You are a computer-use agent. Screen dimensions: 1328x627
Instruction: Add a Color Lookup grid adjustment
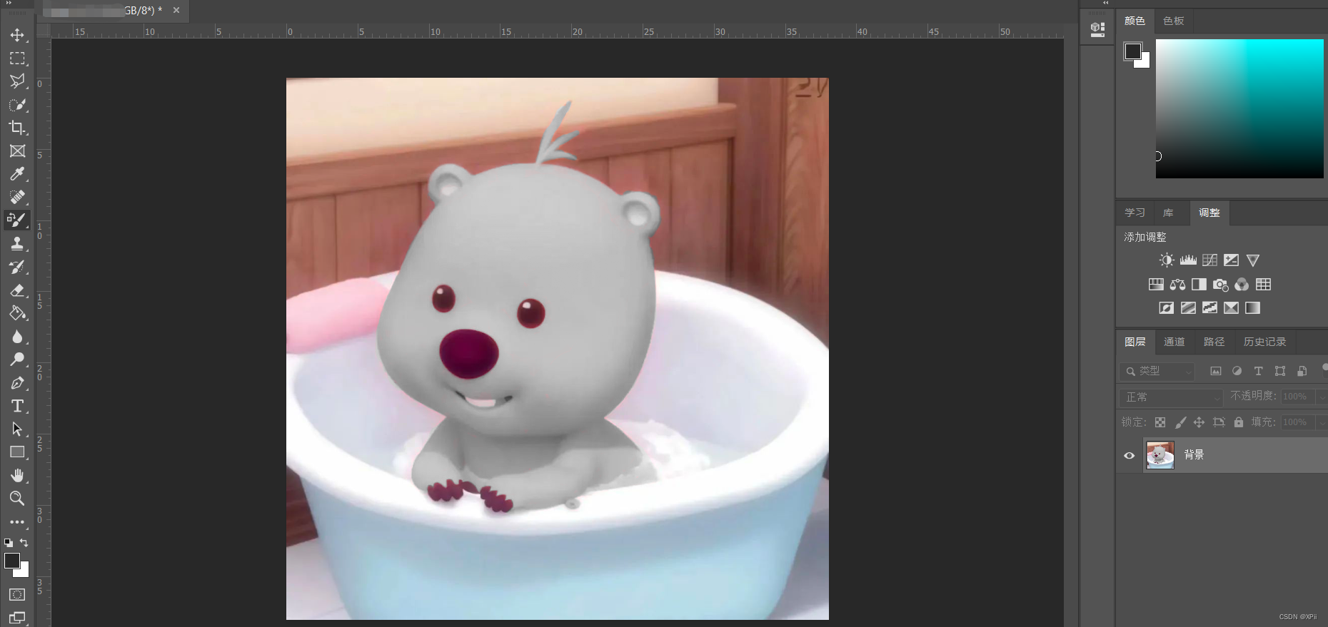pos(1263,285)
